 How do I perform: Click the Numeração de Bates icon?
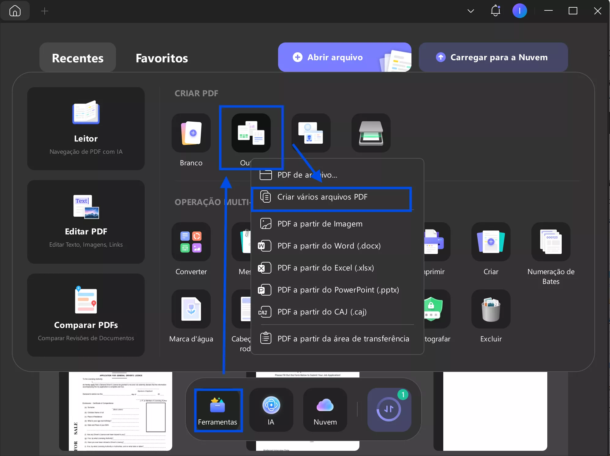pyautogui.click(x=551, y=242)
